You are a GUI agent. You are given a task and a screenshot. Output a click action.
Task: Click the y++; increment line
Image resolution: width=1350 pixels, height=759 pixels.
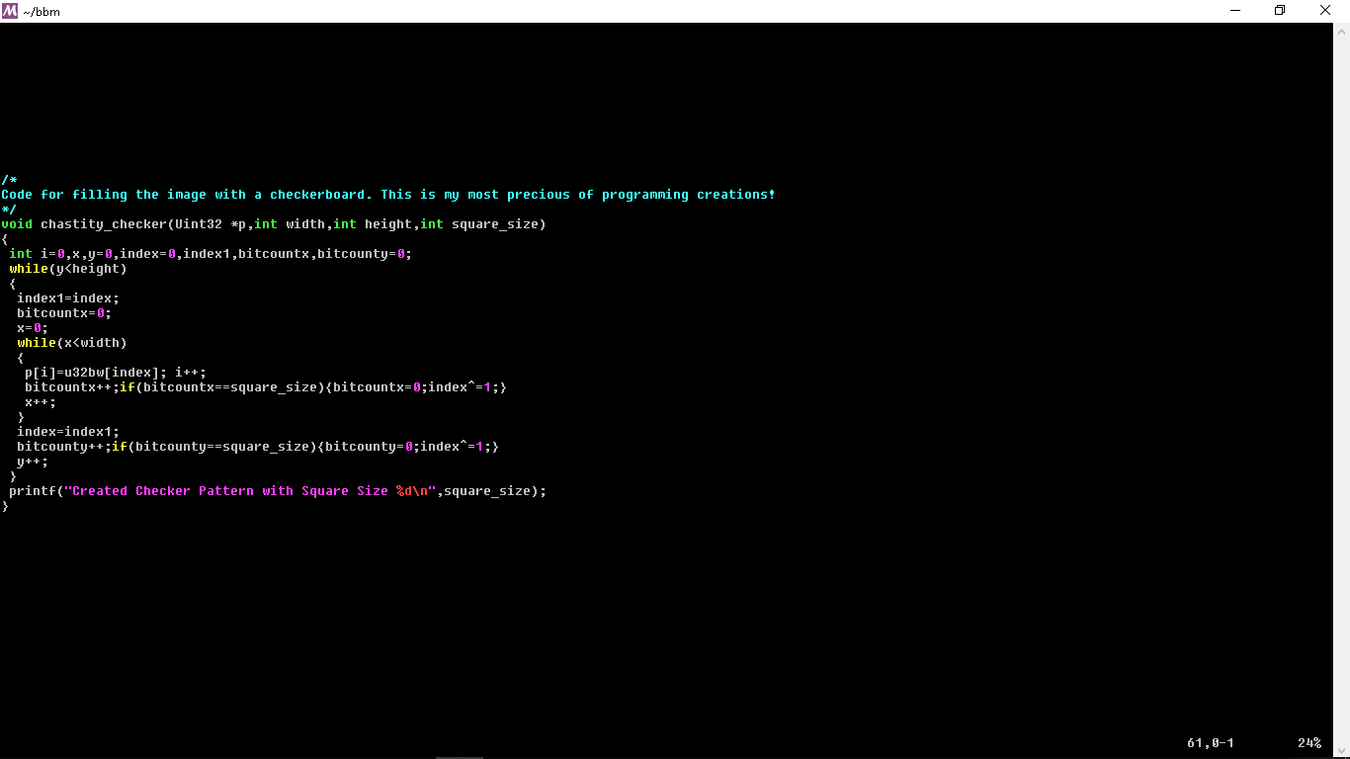33,462
